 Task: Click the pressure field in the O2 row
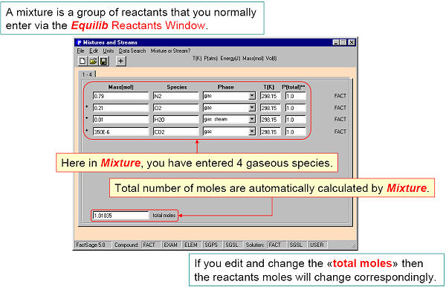click(x=296, y=108)
